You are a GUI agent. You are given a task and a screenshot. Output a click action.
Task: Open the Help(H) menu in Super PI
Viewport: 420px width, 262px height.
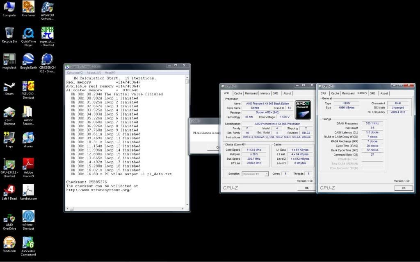[x=110, y=72]
